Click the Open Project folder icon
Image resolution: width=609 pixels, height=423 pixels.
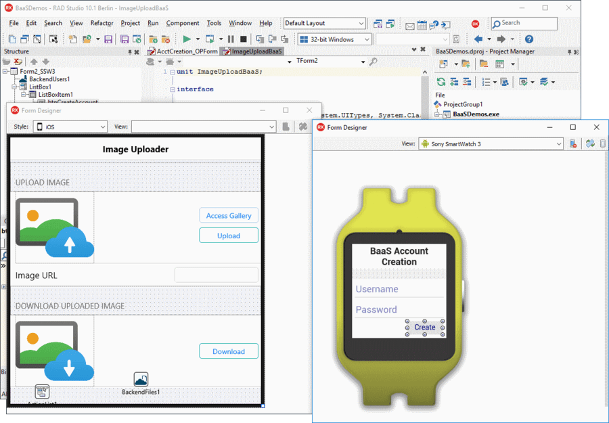coord(87,39)
